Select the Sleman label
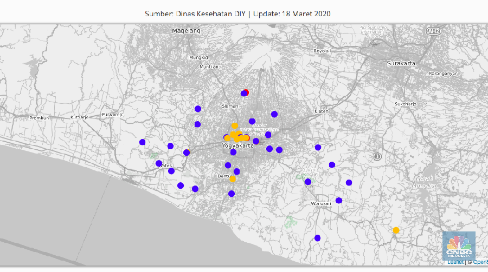 pyautogui.click(x=230, y=106)
